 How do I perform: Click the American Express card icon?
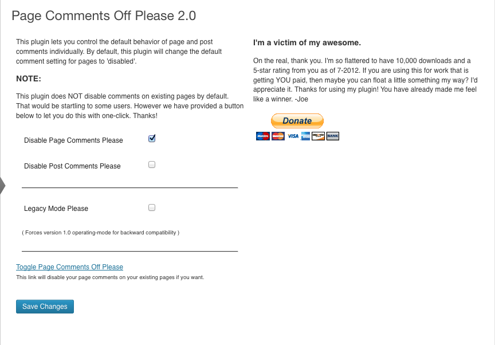coord(305,136)
